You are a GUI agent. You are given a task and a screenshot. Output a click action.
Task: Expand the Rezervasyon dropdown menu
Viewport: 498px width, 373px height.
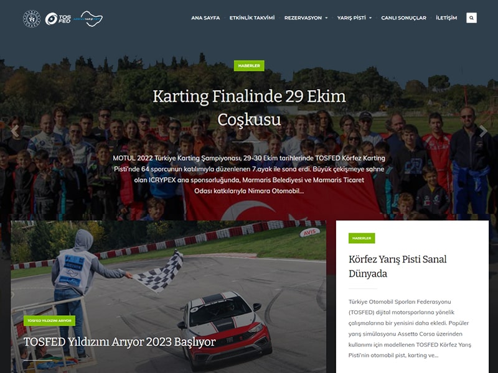point(306,18)
